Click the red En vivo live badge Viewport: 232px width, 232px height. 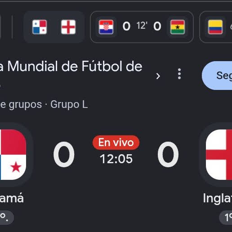pyautogui.click(x=116, y=143)
